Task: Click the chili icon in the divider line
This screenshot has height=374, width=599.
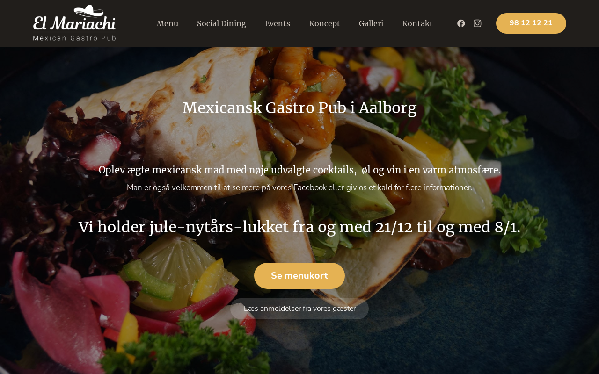Action: click(299, 141)
